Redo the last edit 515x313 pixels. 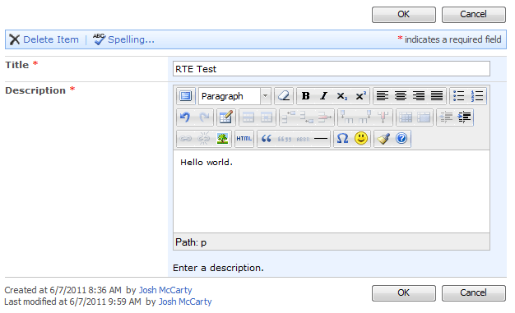(x=204, y=117)
